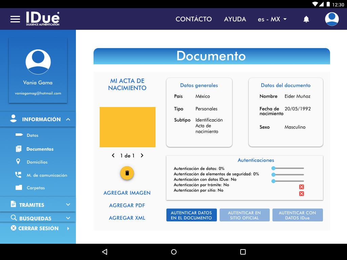
Task: Go to next document image arrow
Action: click(142, 156)
